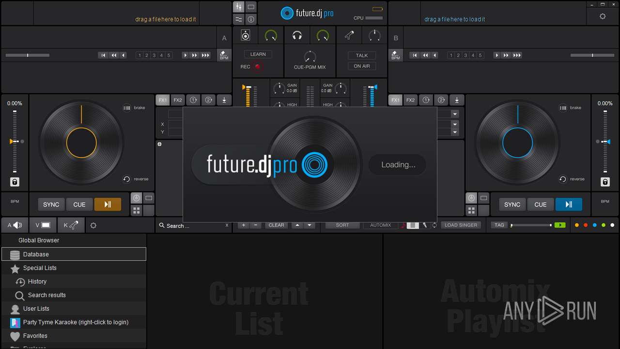Viewport: 620px width, 349px height.
Task: Open the equalizer sliders view icon
Action: [238, 19]
